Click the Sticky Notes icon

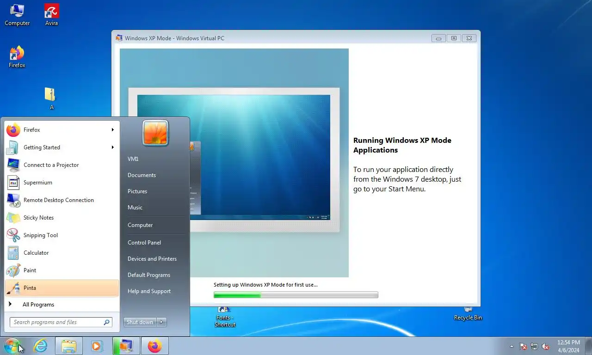tap(13, 218)
